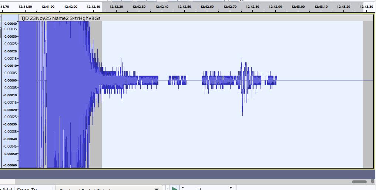Click the flat silent waveform near 12:43.10
Viewport: 376px width, 190px height.
click(x=320, y=80)
